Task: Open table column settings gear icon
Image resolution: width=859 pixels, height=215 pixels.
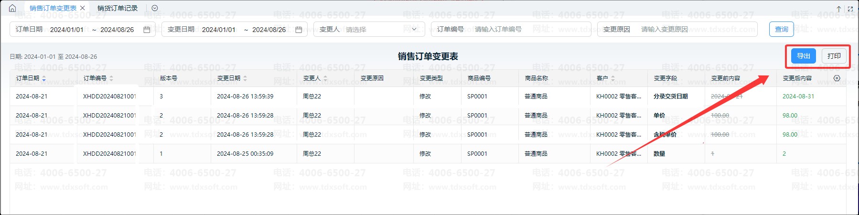Action: tap(837, 78)
